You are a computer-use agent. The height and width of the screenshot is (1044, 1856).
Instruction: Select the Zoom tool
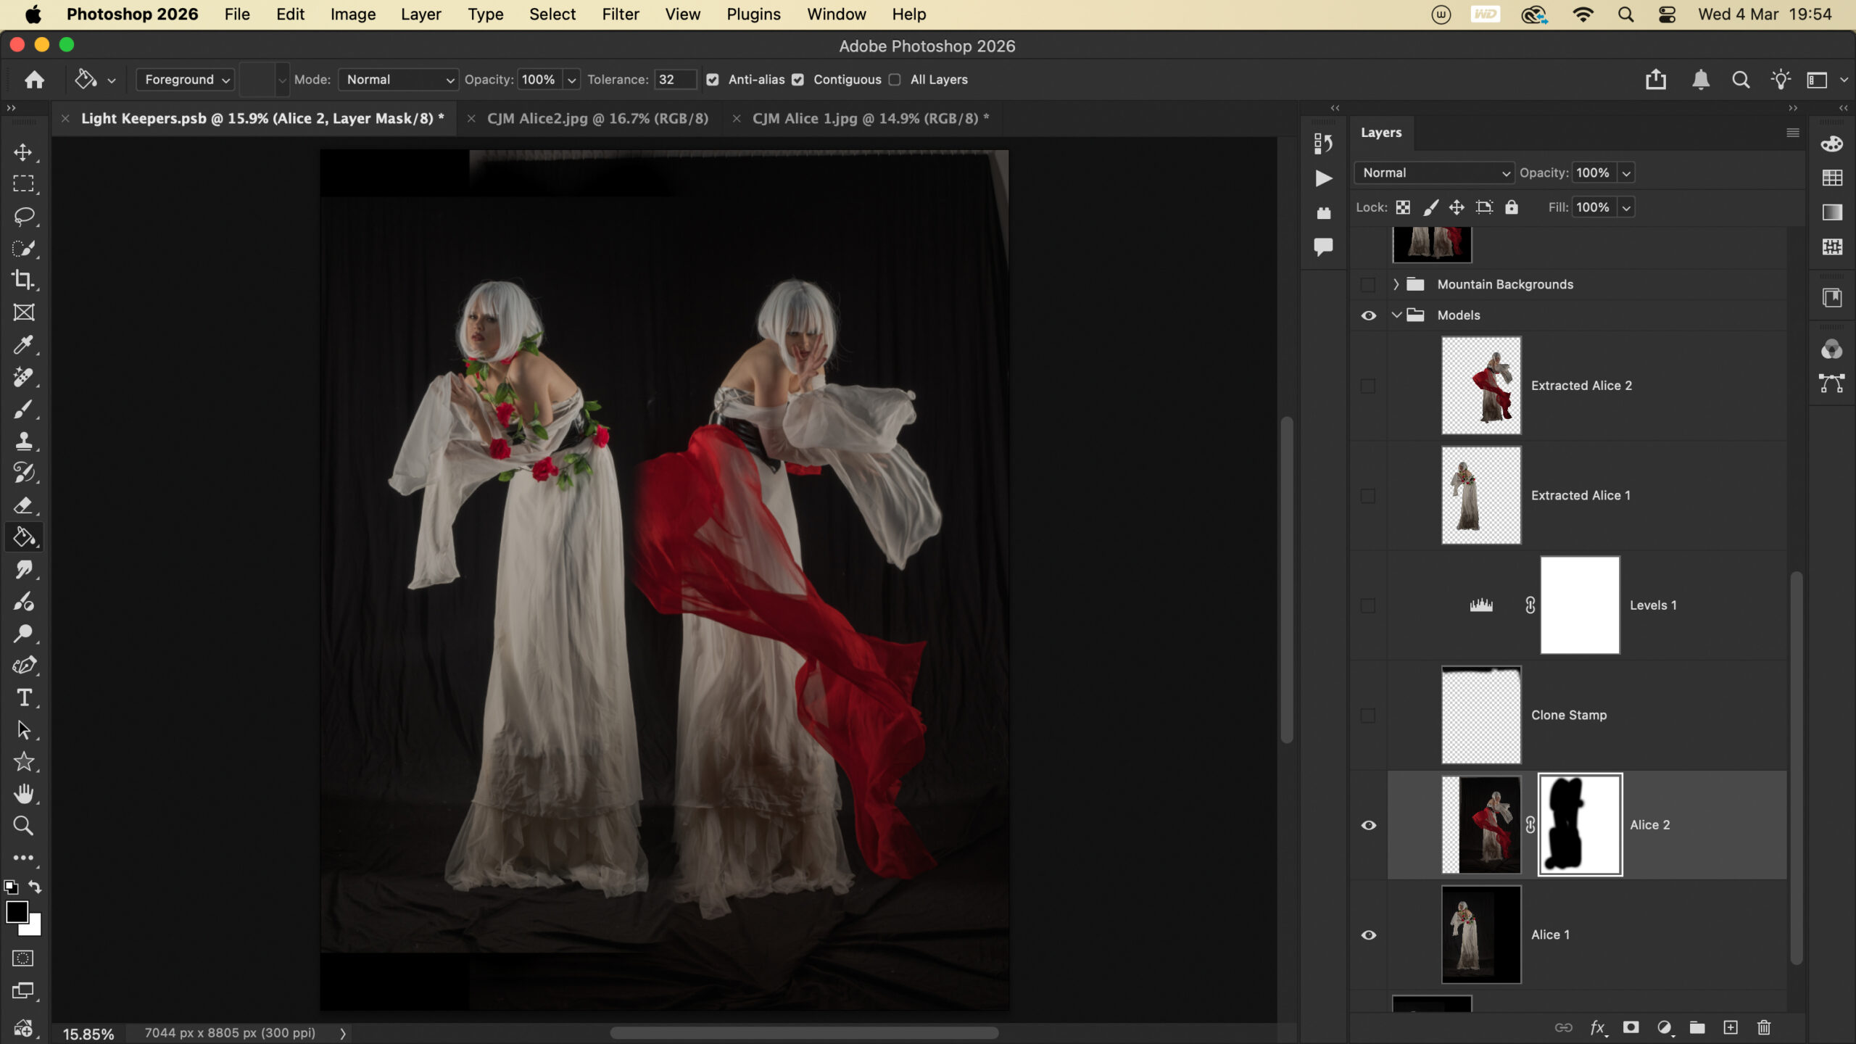point(23,825)
